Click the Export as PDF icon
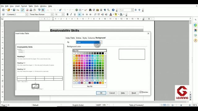This screenshot has width=198, height=111. [x=27, y=10]
